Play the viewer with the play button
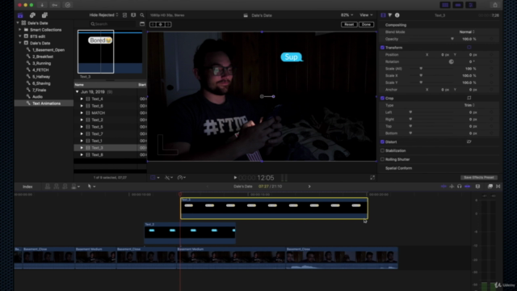This screenshot has width=517, height=291. point(235,178)
